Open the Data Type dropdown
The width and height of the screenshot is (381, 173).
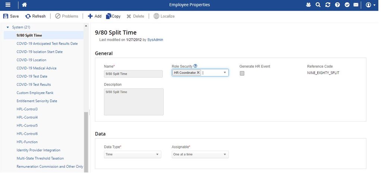133,154
